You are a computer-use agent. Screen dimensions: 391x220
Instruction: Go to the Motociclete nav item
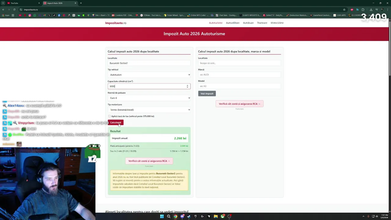coord(277,23)
